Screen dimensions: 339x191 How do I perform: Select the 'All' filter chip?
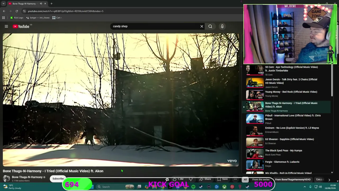tap(245, 180)
